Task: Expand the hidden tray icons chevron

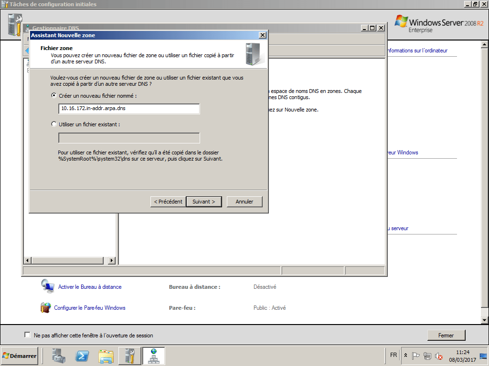Action: pos(405,355)
